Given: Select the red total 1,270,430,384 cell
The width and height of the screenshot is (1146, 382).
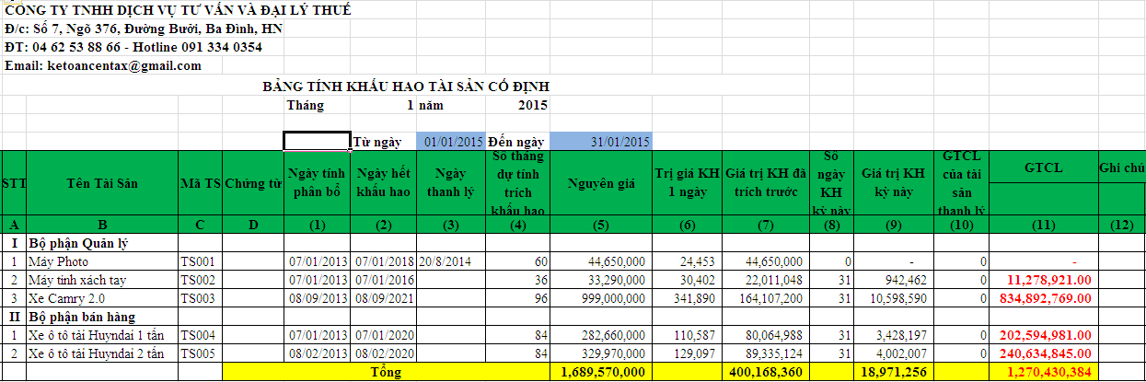Looking at the screenshot, I should coord(1044,372).
